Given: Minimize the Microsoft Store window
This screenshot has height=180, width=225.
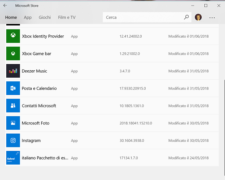Looking at the screenshot, I should tap(193, 6).
